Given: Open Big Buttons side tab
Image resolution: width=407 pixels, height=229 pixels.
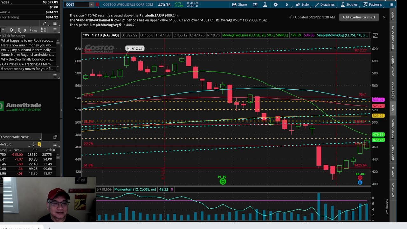Looking at the screenshot, I should coord(393,91).
